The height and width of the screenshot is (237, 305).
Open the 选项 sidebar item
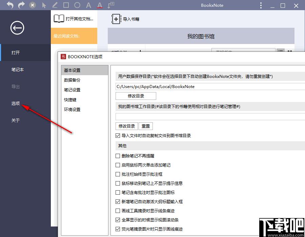coord(25,103)
